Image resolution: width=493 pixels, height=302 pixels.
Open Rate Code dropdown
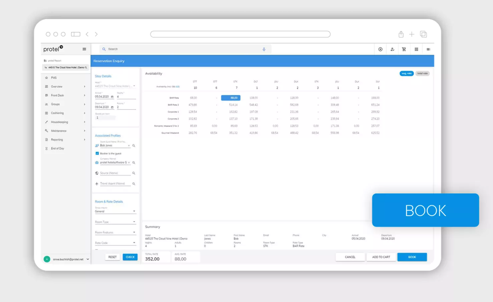[115, 243]
